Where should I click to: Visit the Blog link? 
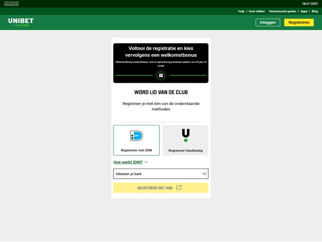point(314,11)
